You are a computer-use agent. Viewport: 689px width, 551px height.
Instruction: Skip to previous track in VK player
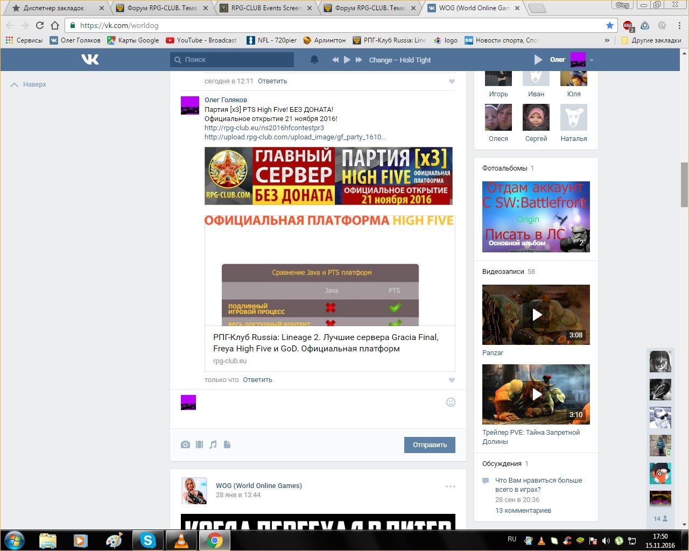point(335,60)
